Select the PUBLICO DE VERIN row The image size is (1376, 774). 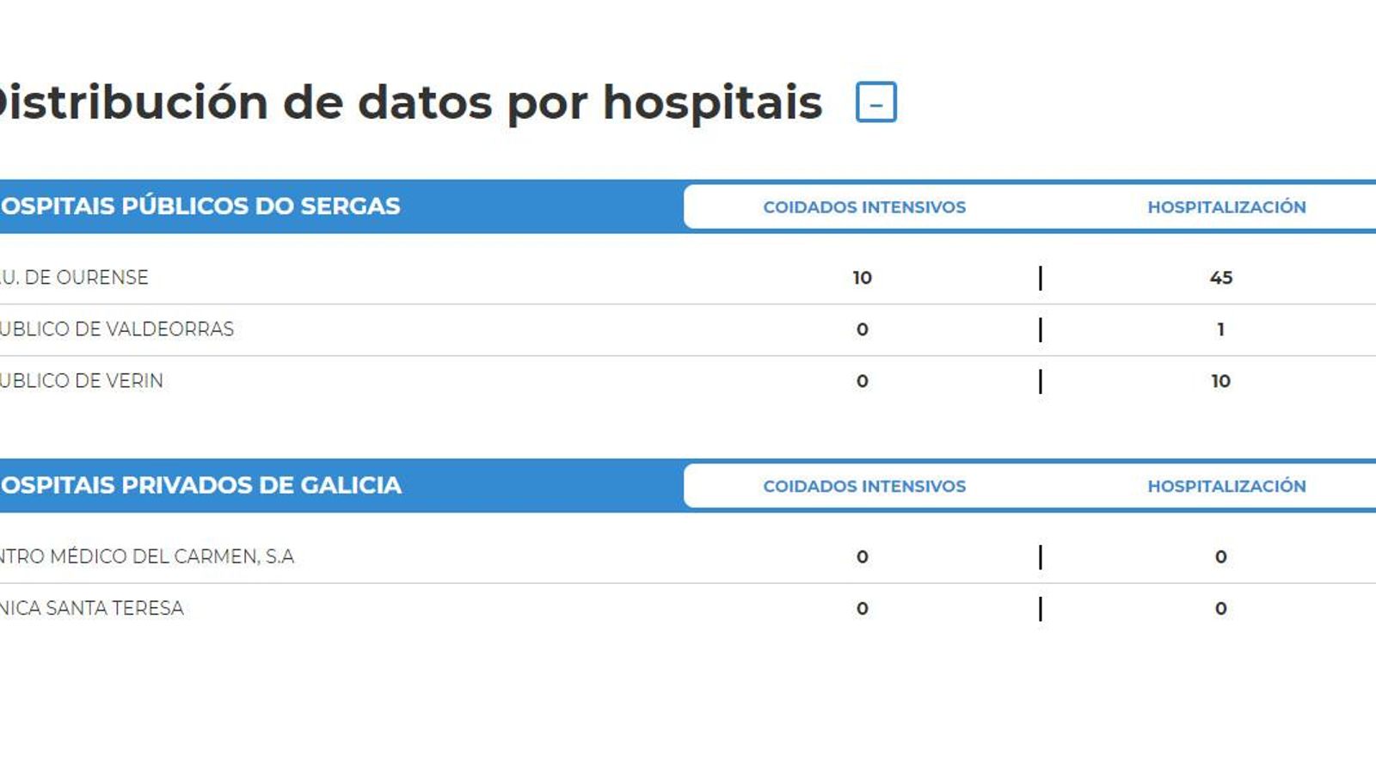(82, 379)
